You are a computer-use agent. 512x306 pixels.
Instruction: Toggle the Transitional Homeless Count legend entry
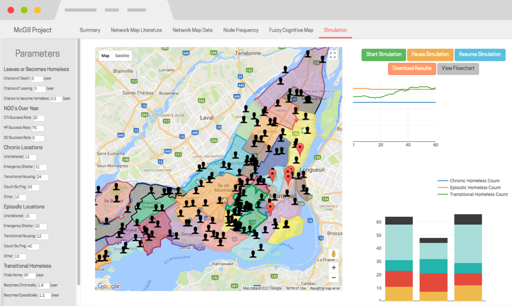(x=473, y=194)
